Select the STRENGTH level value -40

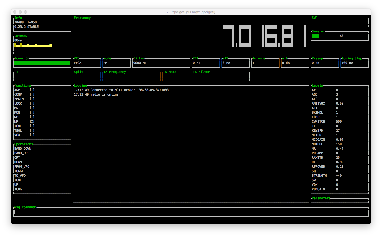pyautogui.click(x=339, y=176)
